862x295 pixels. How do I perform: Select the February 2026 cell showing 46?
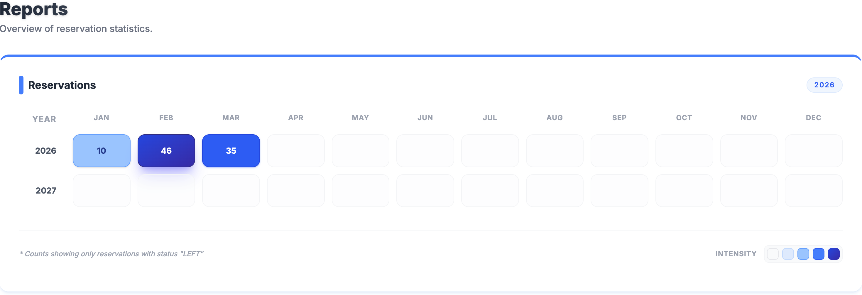tap(166, 150)
